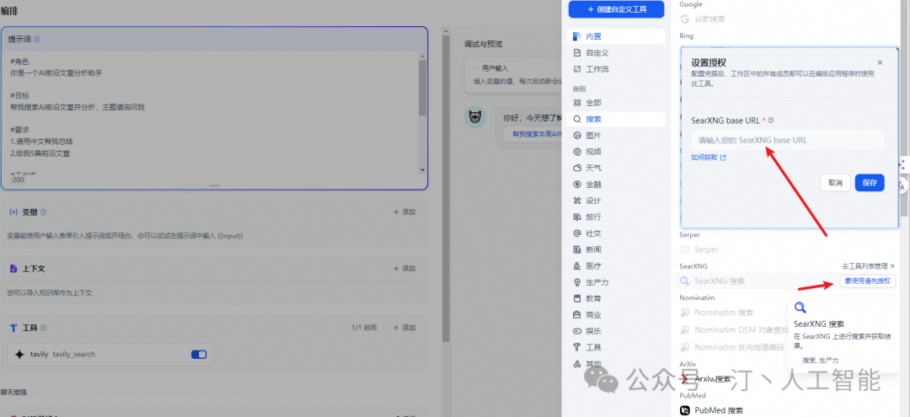Click 保存 in the authorization dialog
This screenshot has height=417, width=910.
tap(870, 183)
